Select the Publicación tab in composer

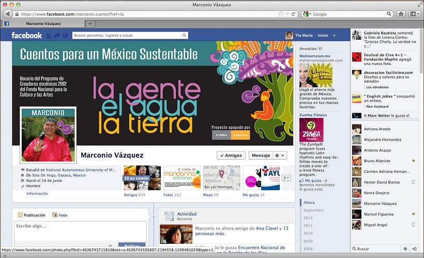tap(32, 215)
